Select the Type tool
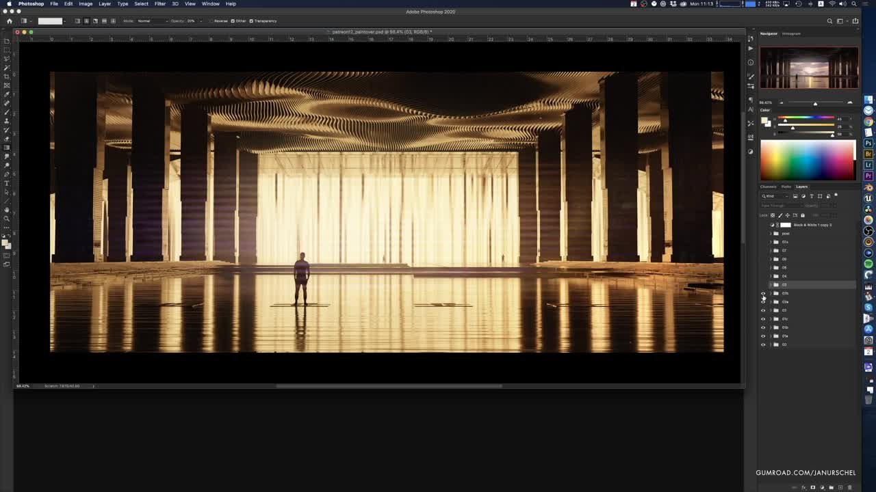This screenshot has height=492, width=876. coord(6,182)
